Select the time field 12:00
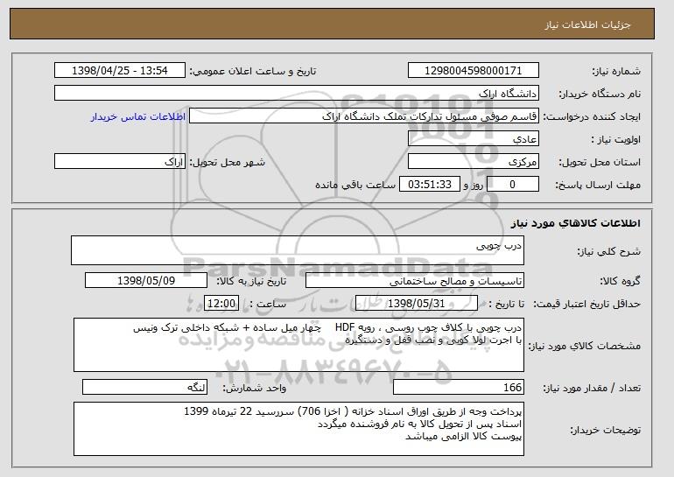 pyautogui.click(x=221, y=304)
